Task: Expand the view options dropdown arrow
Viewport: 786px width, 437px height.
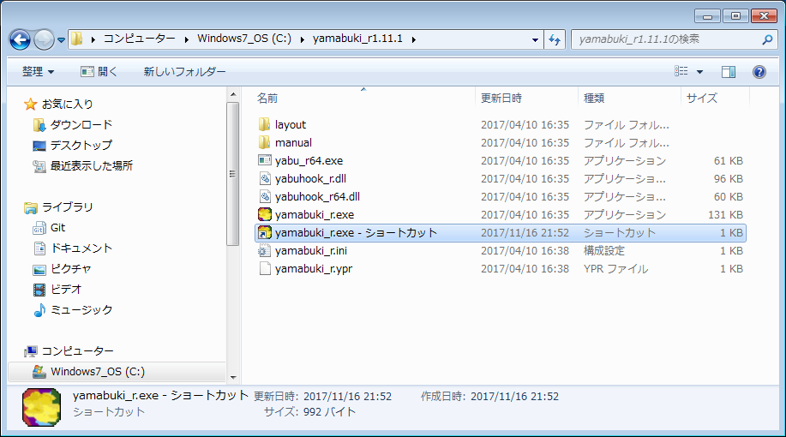Action: point(700,72)
